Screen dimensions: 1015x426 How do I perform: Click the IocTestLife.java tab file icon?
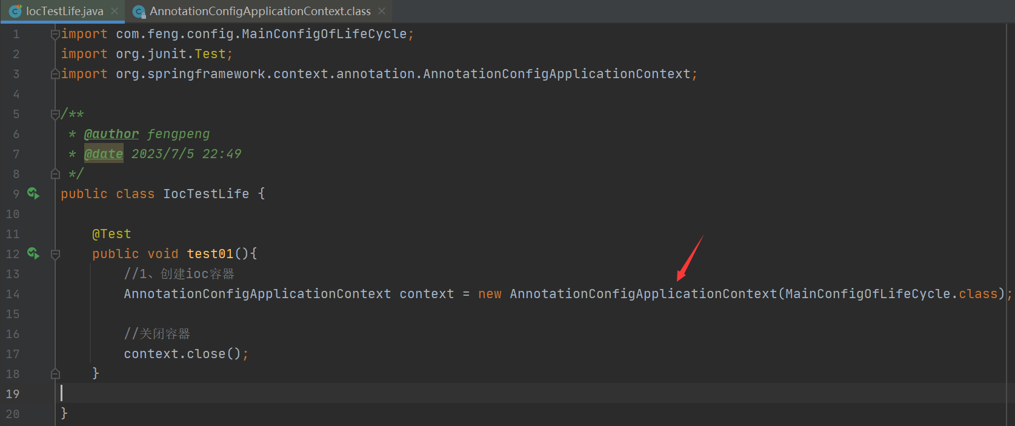pyautogui.click(x=16, y=12)
